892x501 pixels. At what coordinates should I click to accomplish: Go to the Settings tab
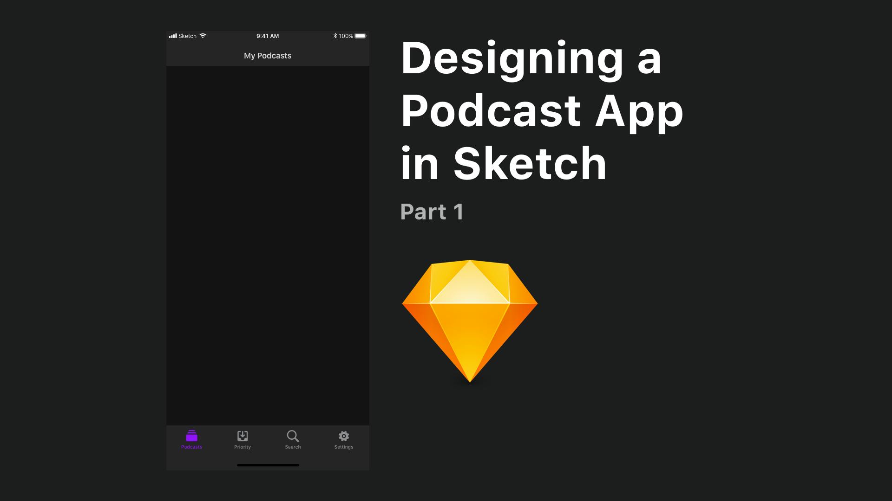pos(344,440)
